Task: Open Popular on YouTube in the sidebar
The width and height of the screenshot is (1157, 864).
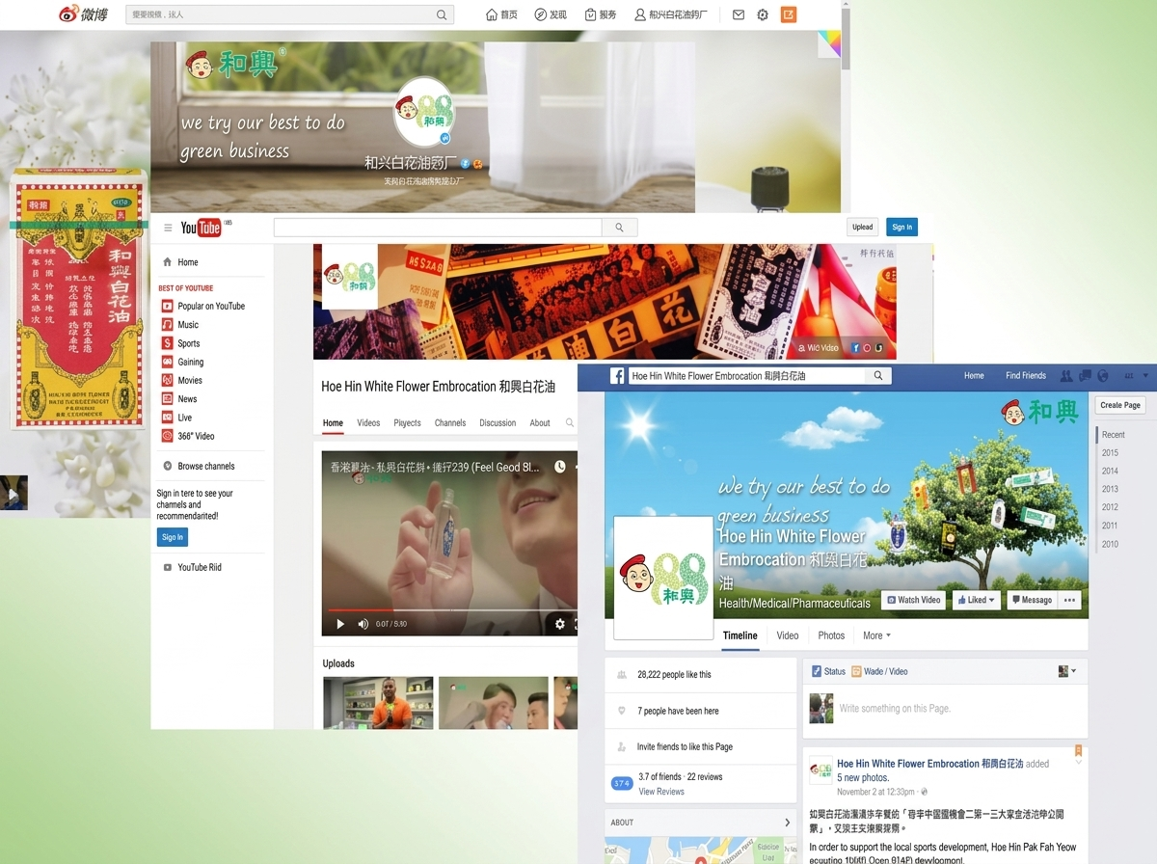Action: pyautogui.click(x=203, y=306)
